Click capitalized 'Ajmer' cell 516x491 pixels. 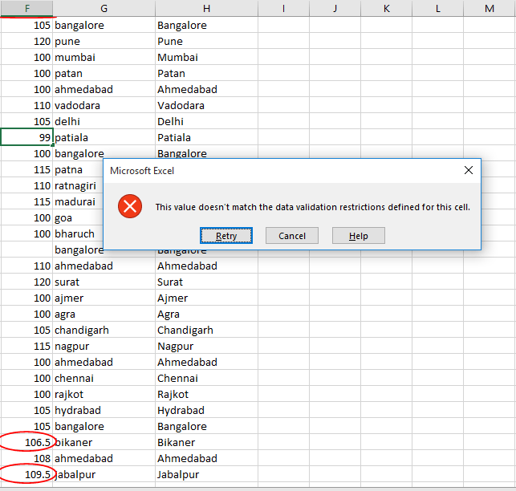click(x=206, y=298)
